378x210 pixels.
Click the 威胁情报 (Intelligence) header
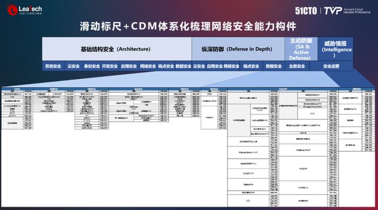pos(336,49)
